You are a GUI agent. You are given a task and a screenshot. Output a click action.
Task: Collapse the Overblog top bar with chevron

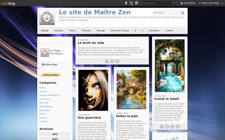pyautogui.click(x=222, y=3)
